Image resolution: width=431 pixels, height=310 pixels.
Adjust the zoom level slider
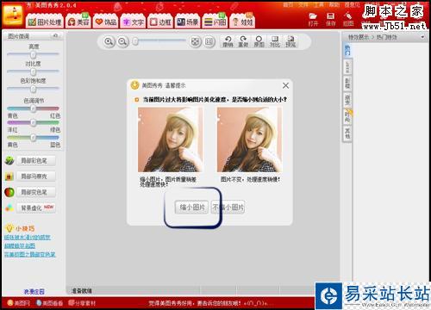click(x=159, y=41)
